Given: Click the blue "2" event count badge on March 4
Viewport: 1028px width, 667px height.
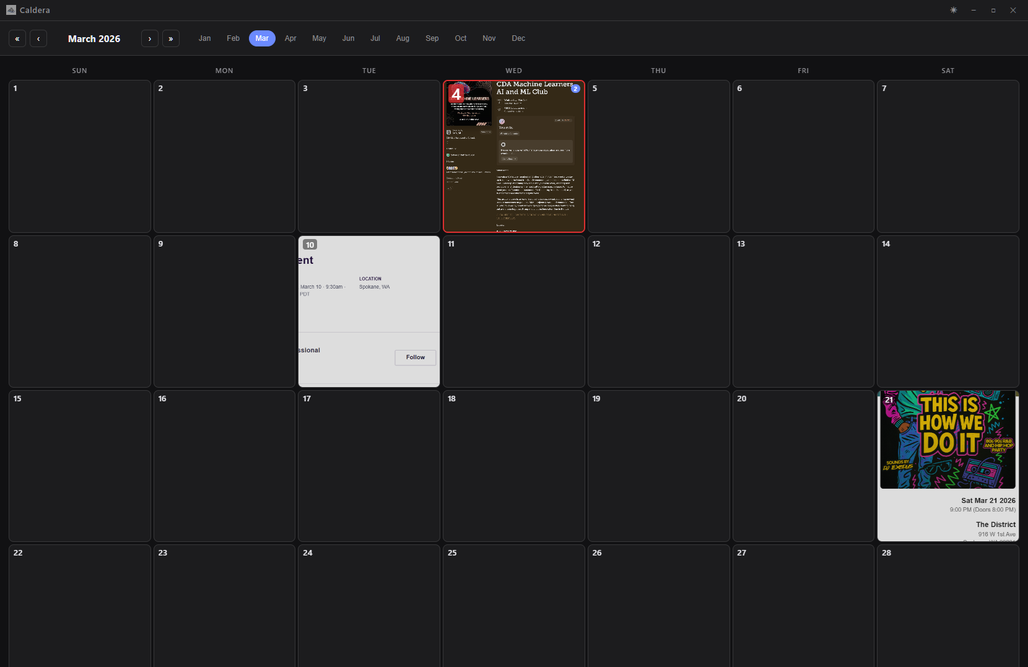Looking at the screenshot, I should pyautogui.click(x=575, y=89).
